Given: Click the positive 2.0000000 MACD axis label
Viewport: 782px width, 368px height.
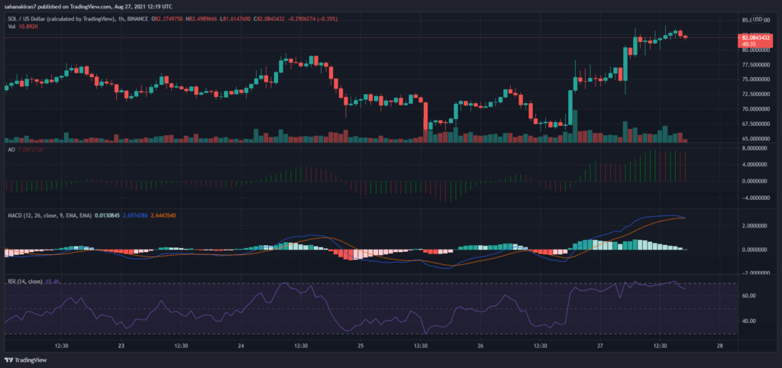Looking at the screenshot, I should pyautogui.click(x=755, y=226).
